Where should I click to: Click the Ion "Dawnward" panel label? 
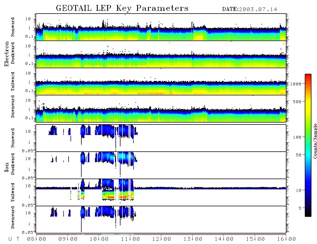pos(12,217)
